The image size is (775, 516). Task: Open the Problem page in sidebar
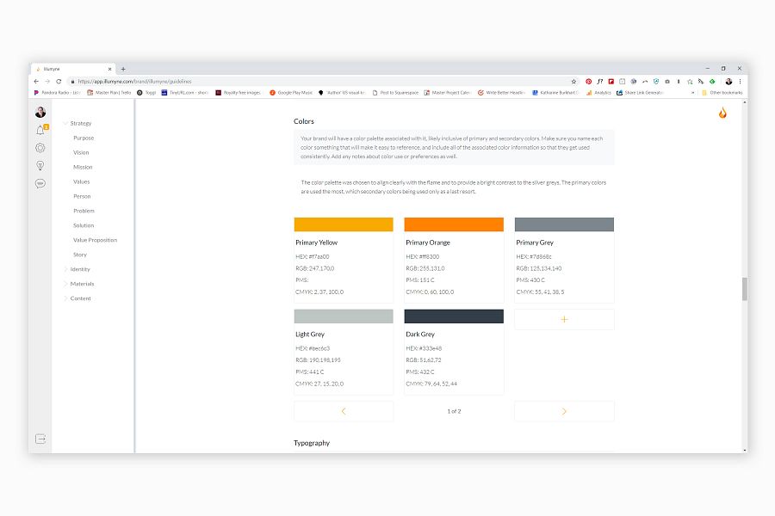(x=84, y=211)
